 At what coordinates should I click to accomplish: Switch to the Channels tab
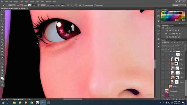click(x=169, y=40)
